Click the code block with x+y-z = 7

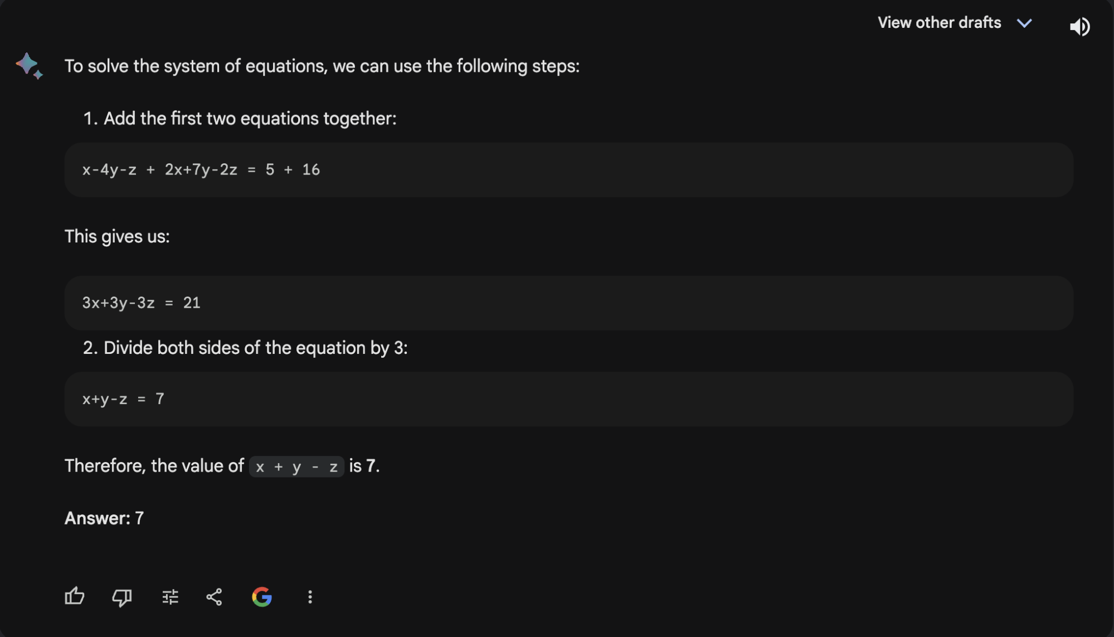(568, 399)
